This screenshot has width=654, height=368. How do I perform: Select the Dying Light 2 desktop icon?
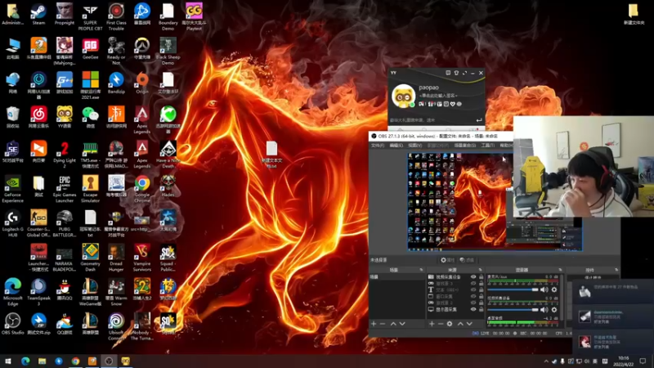65,155
